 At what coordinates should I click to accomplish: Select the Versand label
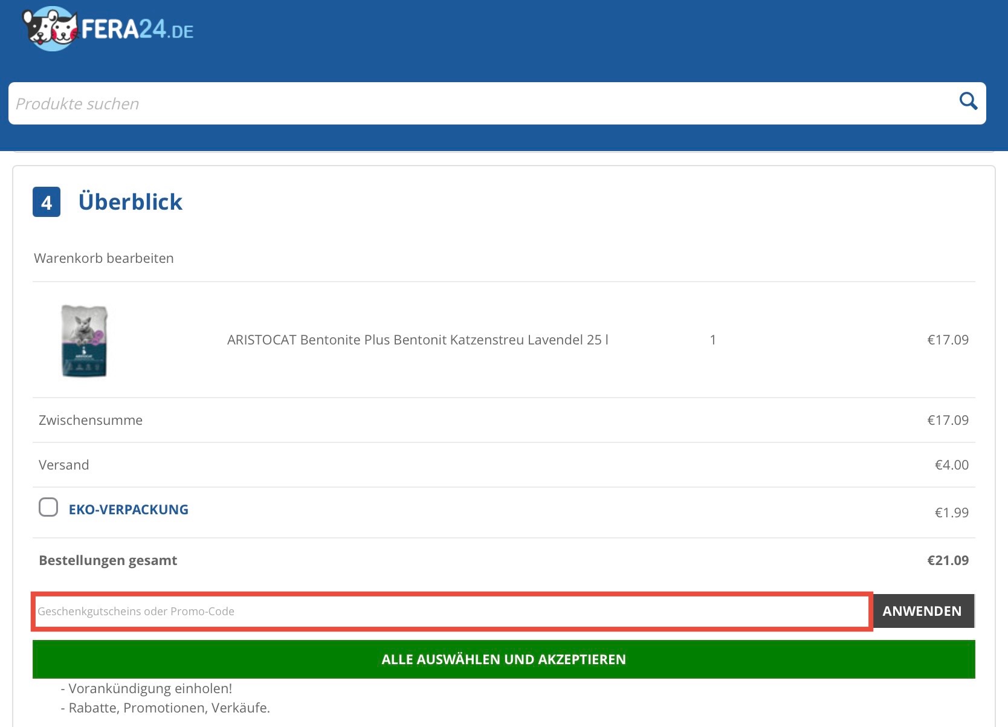tap(64, 465)
